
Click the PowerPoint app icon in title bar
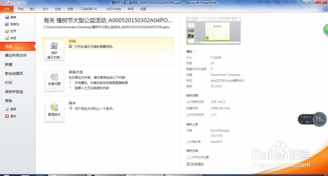[x=2, y=3]
